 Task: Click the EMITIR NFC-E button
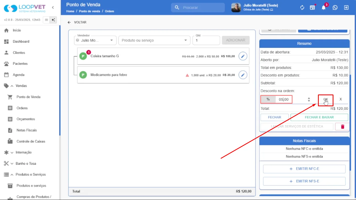pos(304,169)
